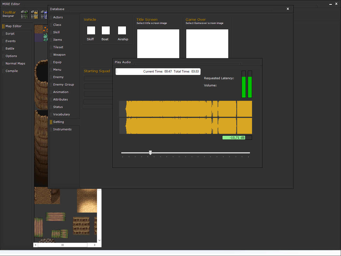The width and height of the screenshot is (341, 256).
Task: Open the Tileset database section
Action: [x=64, y=47]
